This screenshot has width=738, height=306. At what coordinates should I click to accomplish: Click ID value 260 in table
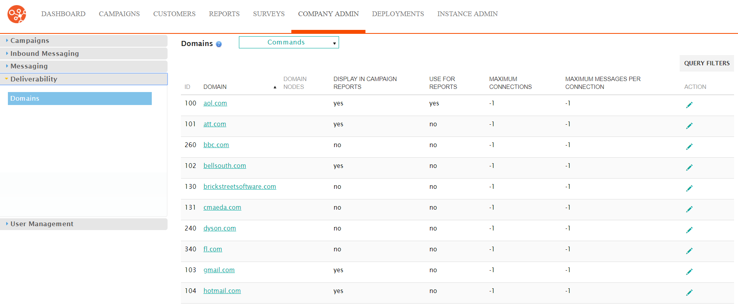(190, 145)
